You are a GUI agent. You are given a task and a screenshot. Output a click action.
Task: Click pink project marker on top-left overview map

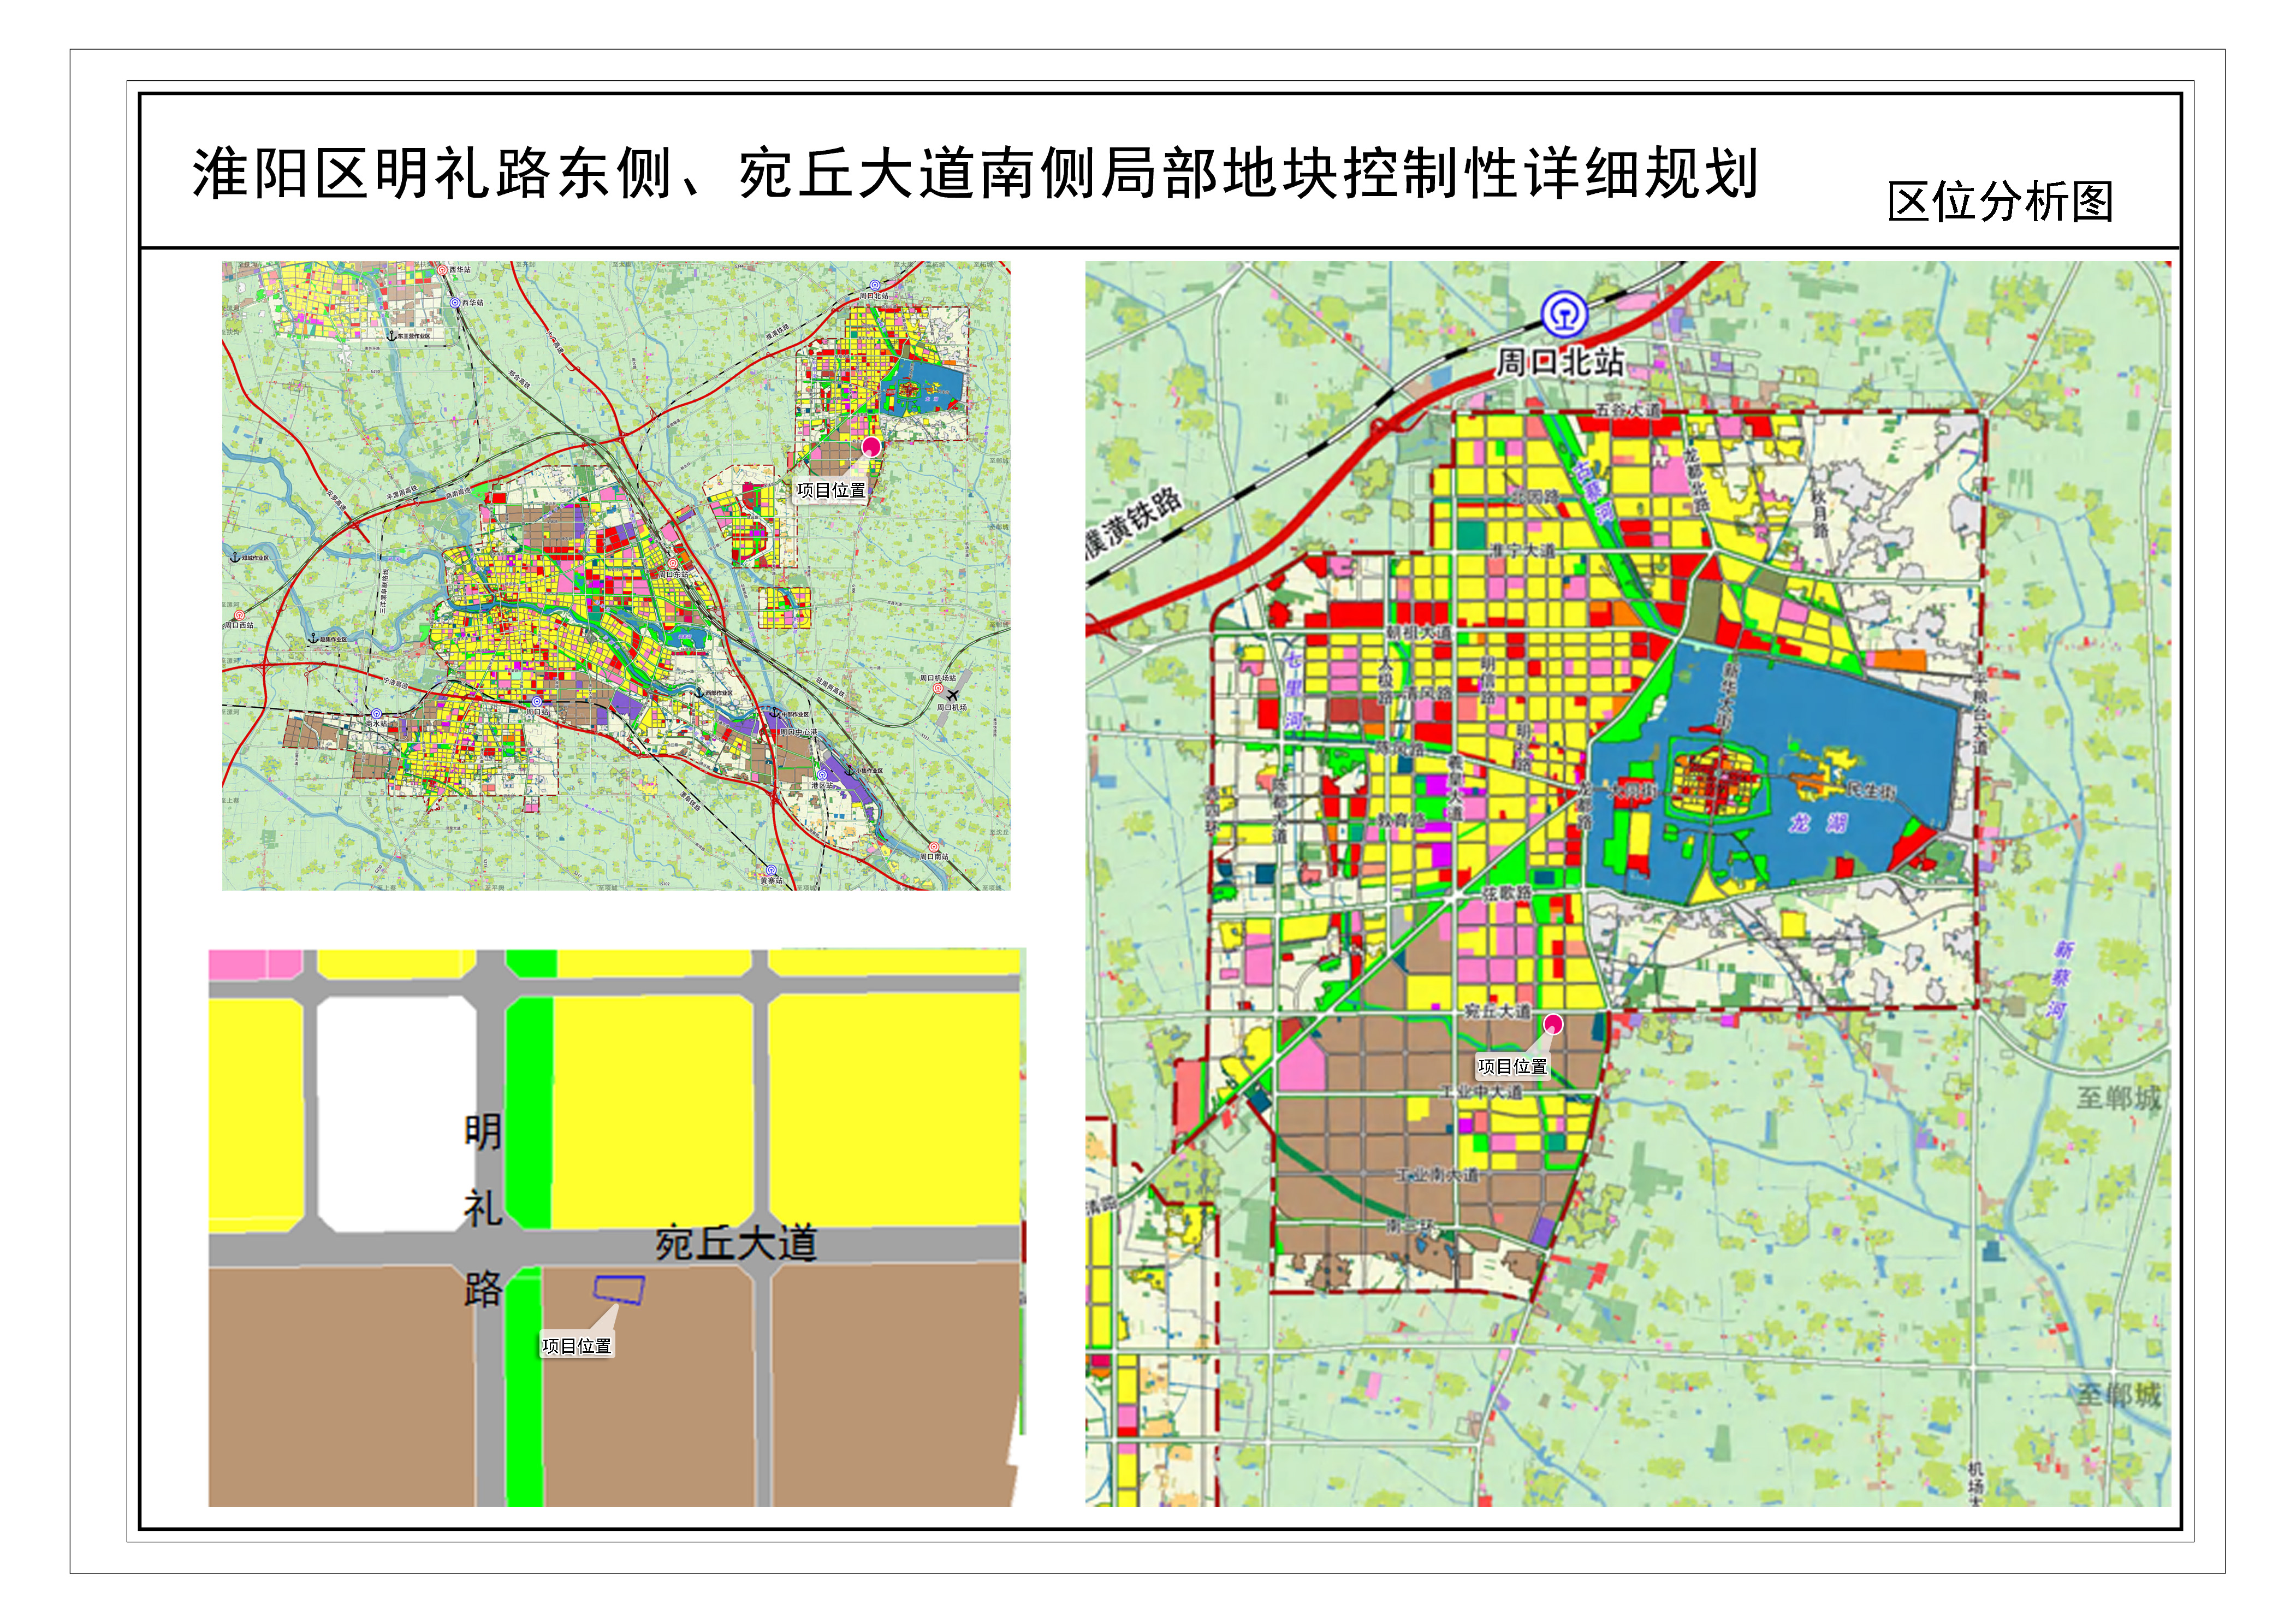point(871,446)
